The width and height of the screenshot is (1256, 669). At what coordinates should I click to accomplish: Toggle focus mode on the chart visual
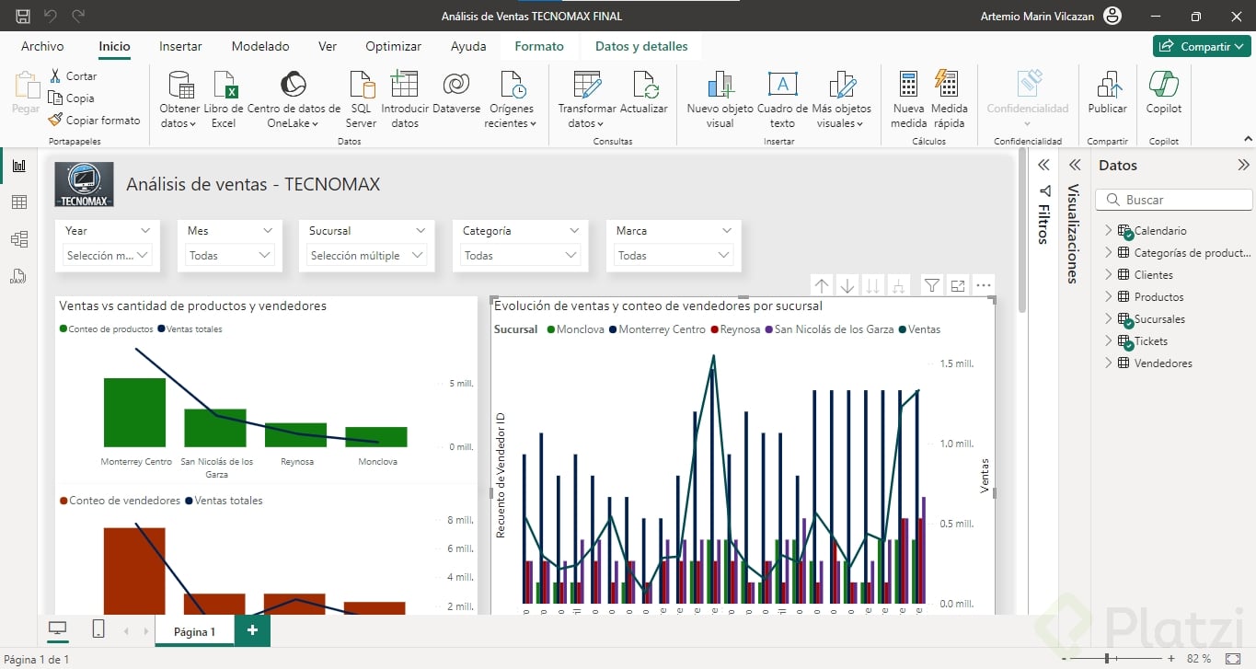pos(958,286)
